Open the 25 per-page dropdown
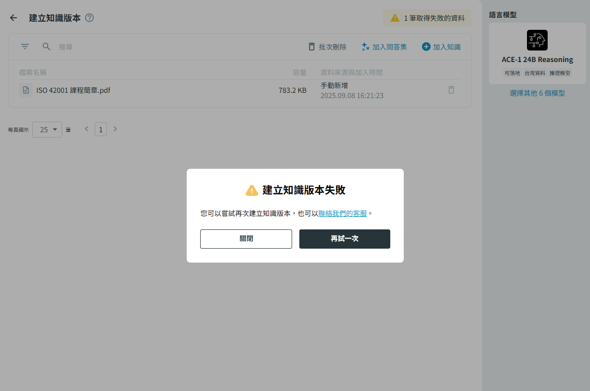The image size is (590, 391). pos(47,129)
